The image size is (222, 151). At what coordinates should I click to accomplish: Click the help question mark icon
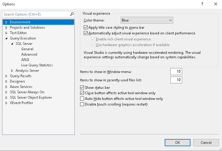[x=202, y=4]
